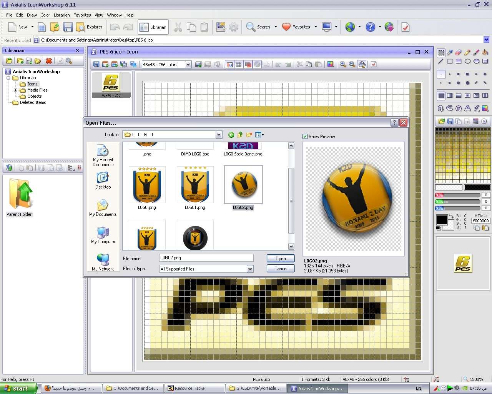Adjust the blue color slider
The width and height of the screenshot is (492, 394).
457,208
